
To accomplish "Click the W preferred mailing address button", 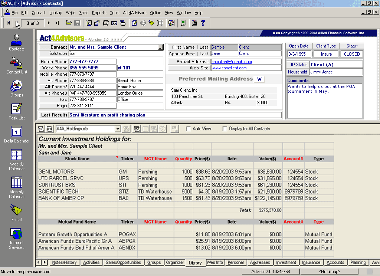I will (259, 79).
